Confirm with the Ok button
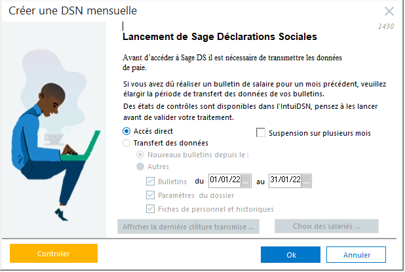 click(x=290, y=254)
